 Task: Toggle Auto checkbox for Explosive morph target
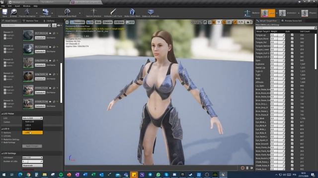[292, 64]
